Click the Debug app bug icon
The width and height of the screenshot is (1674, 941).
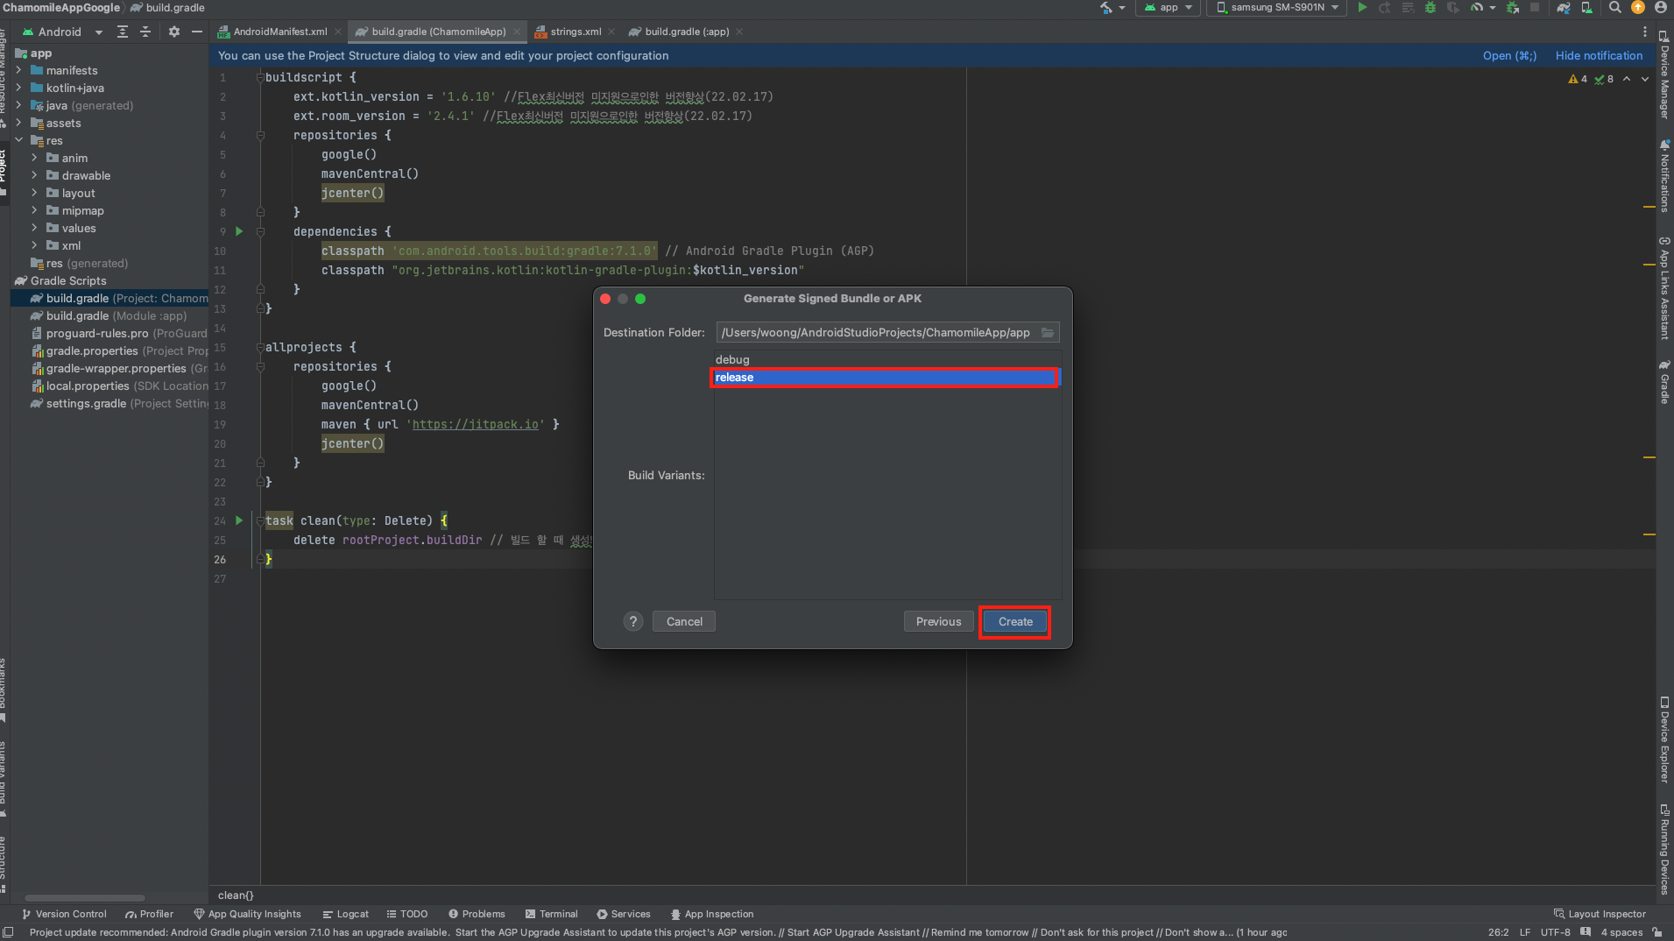1430,8
